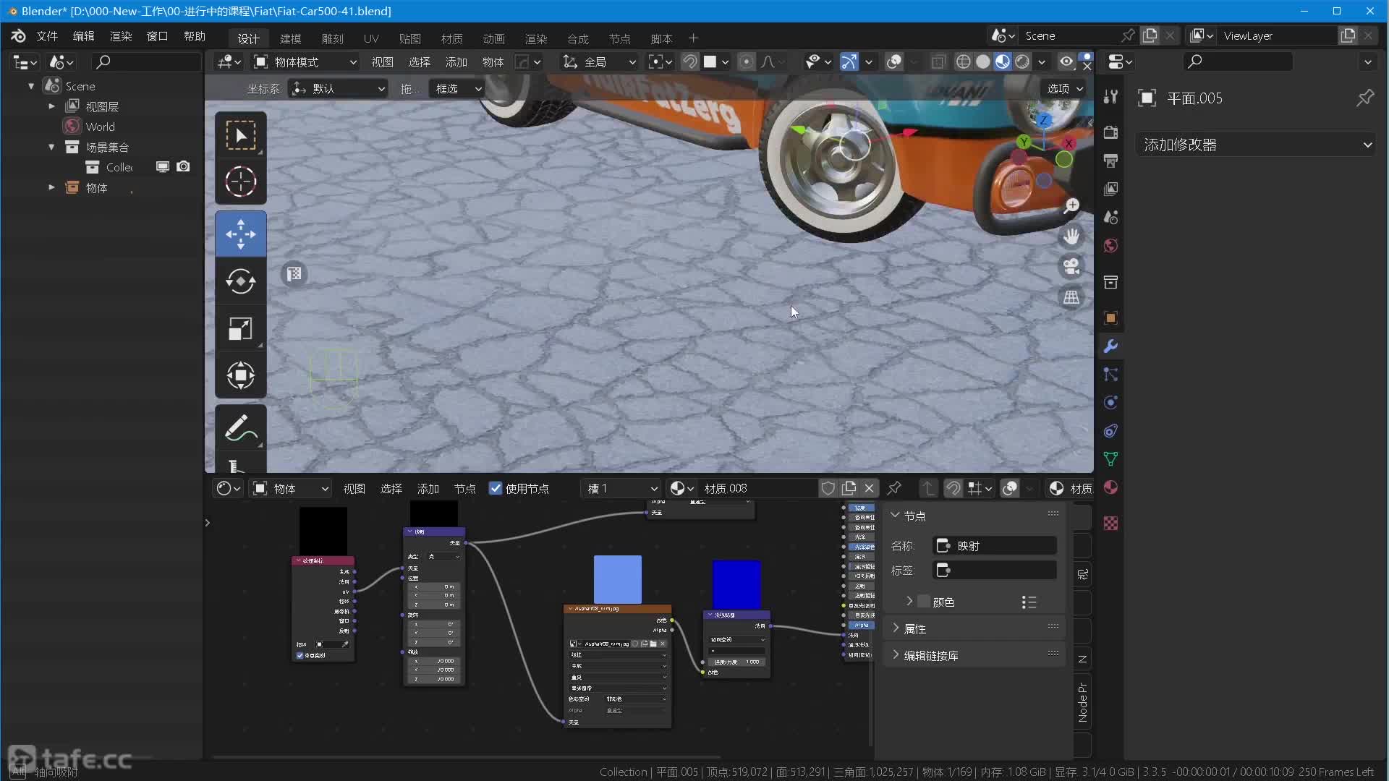Open the 编辑 menu
The height and width of the screenshot is (781, 1389).
(83, 36)
